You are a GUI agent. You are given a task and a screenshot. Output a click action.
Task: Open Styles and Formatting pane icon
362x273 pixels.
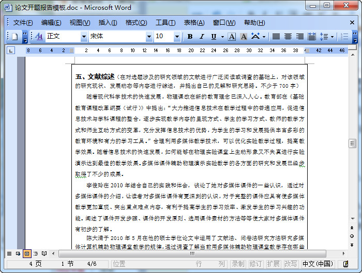tap(39, 37)
